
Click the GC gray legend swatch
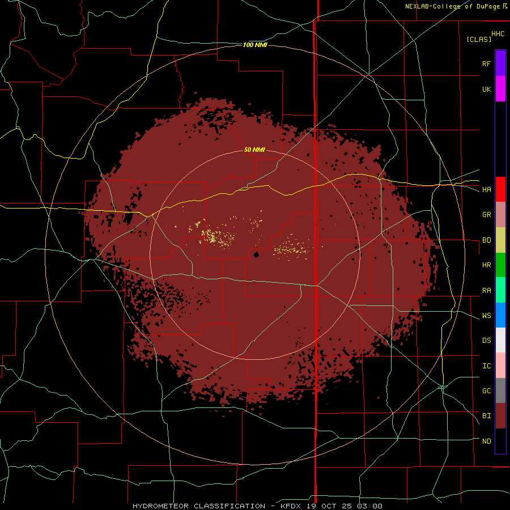(x=500, y=390)
